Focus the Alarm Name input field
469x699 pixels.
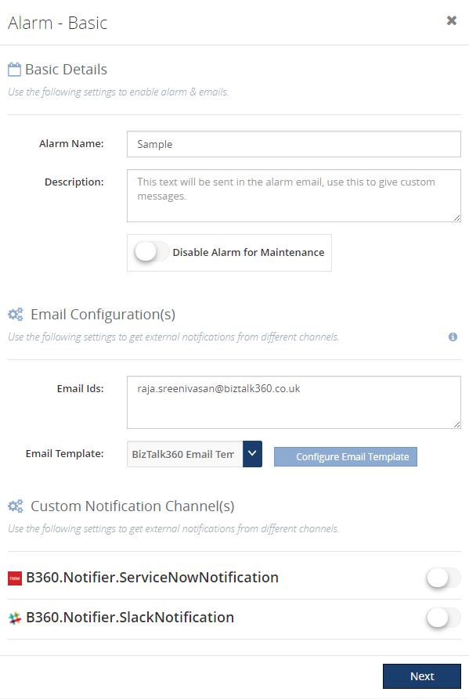click(294, 144)
